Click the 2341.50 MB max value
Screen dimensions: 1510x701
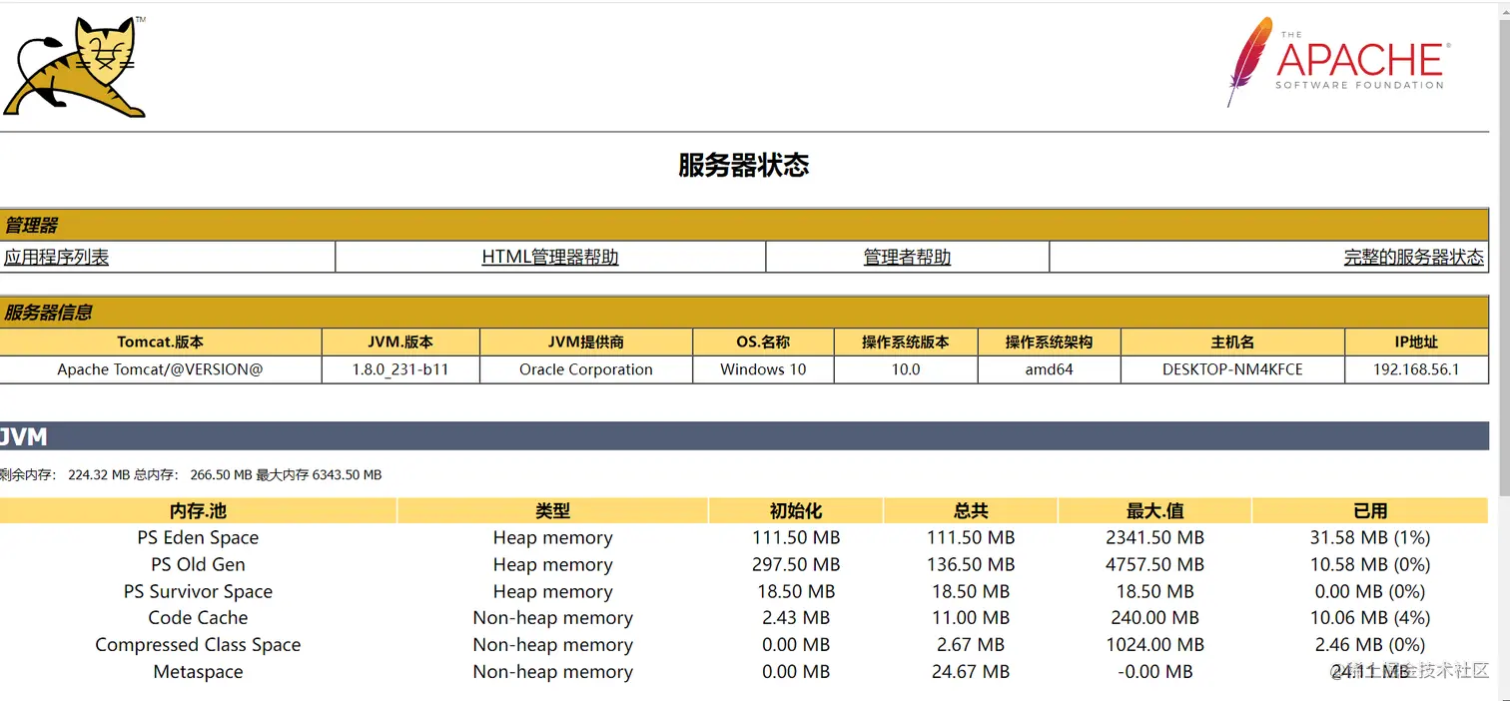pos(1155,537)
